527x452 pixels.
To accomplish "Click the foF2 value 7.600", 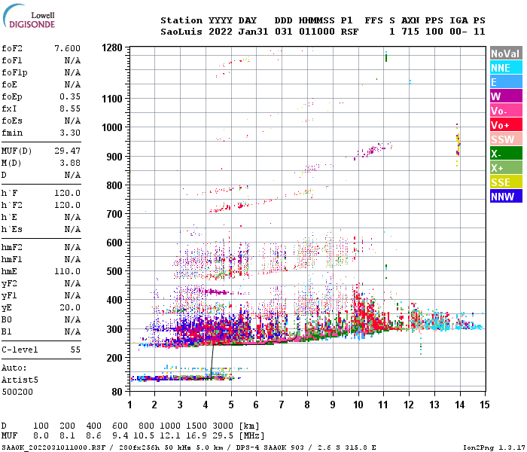I will click(x=67, y=48).
